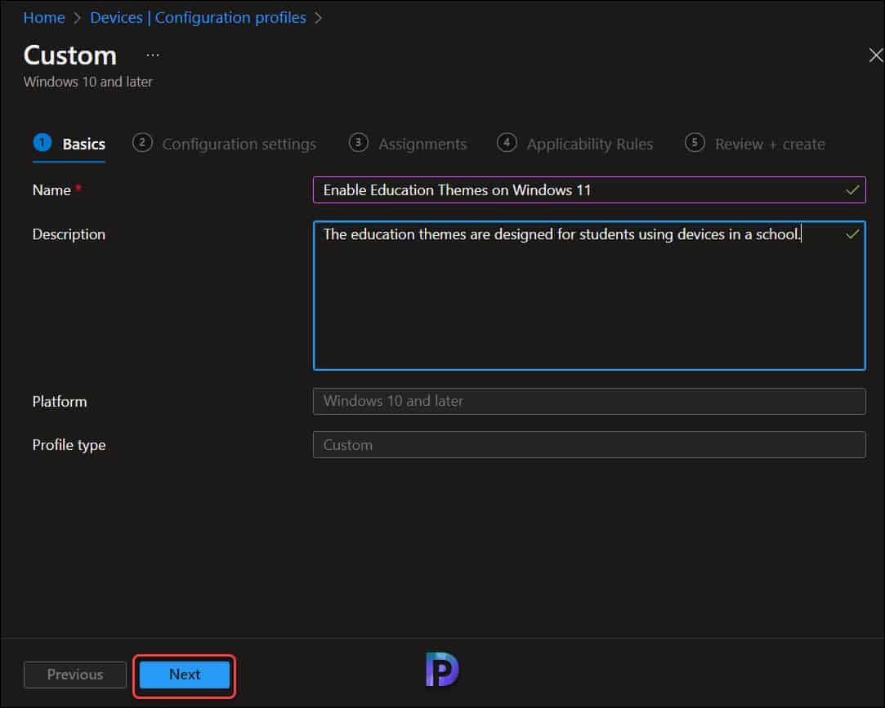This screenshot has height=708, width=885.
Task: Click the Platform label text
Action: (x=60, y=402)
